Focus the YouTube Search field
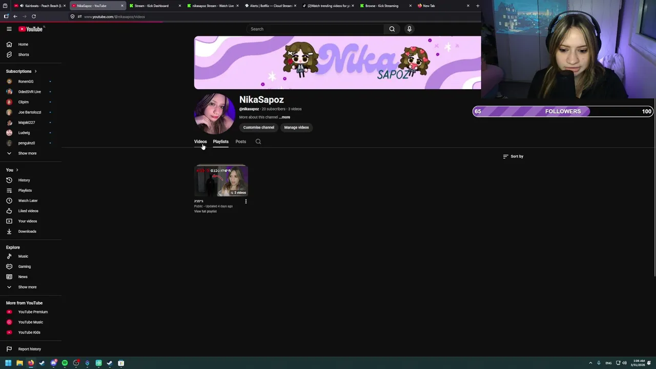 coord(315,29)
